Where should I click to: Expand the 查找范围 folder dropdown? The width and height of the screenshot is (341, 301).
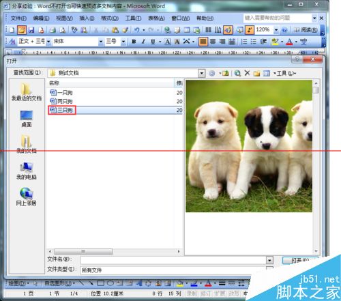[x=202, y=73]
